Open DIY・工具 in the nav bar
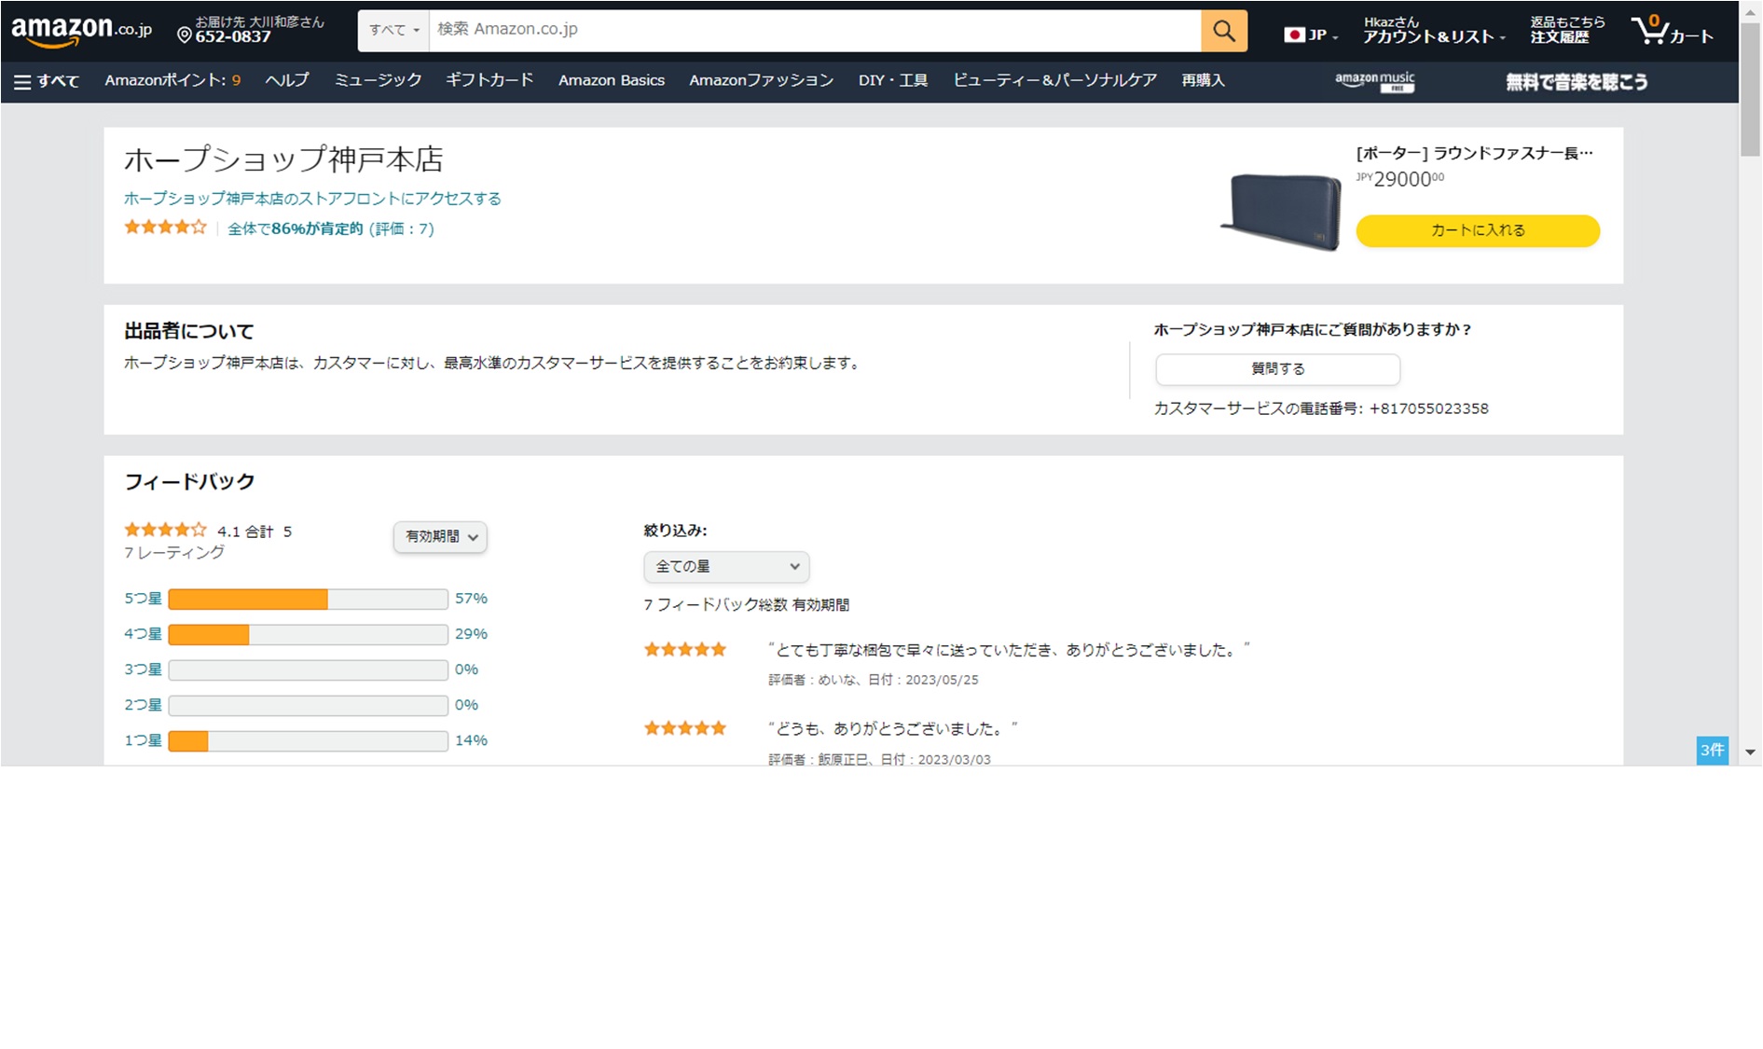Image resolution: width=1763 pixels, height=1049 pixels. click(893, 80)
